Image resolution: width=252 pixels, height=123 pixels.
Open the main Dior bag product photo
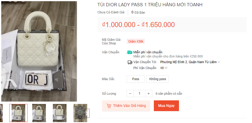point(39,51)
